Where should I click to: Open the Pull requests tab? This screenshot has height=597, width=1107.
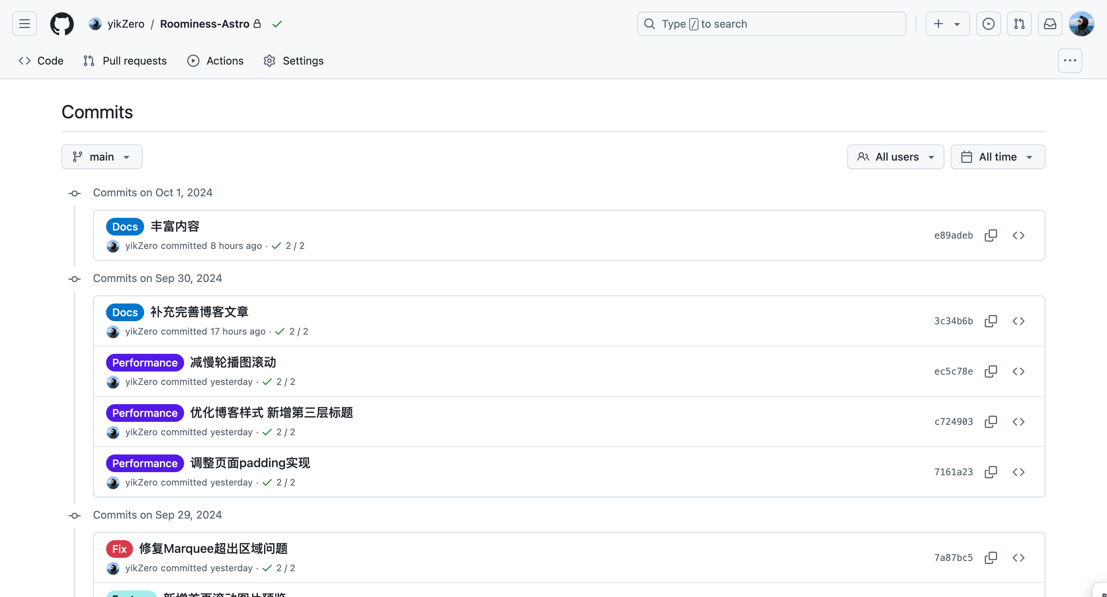(135, 60)
